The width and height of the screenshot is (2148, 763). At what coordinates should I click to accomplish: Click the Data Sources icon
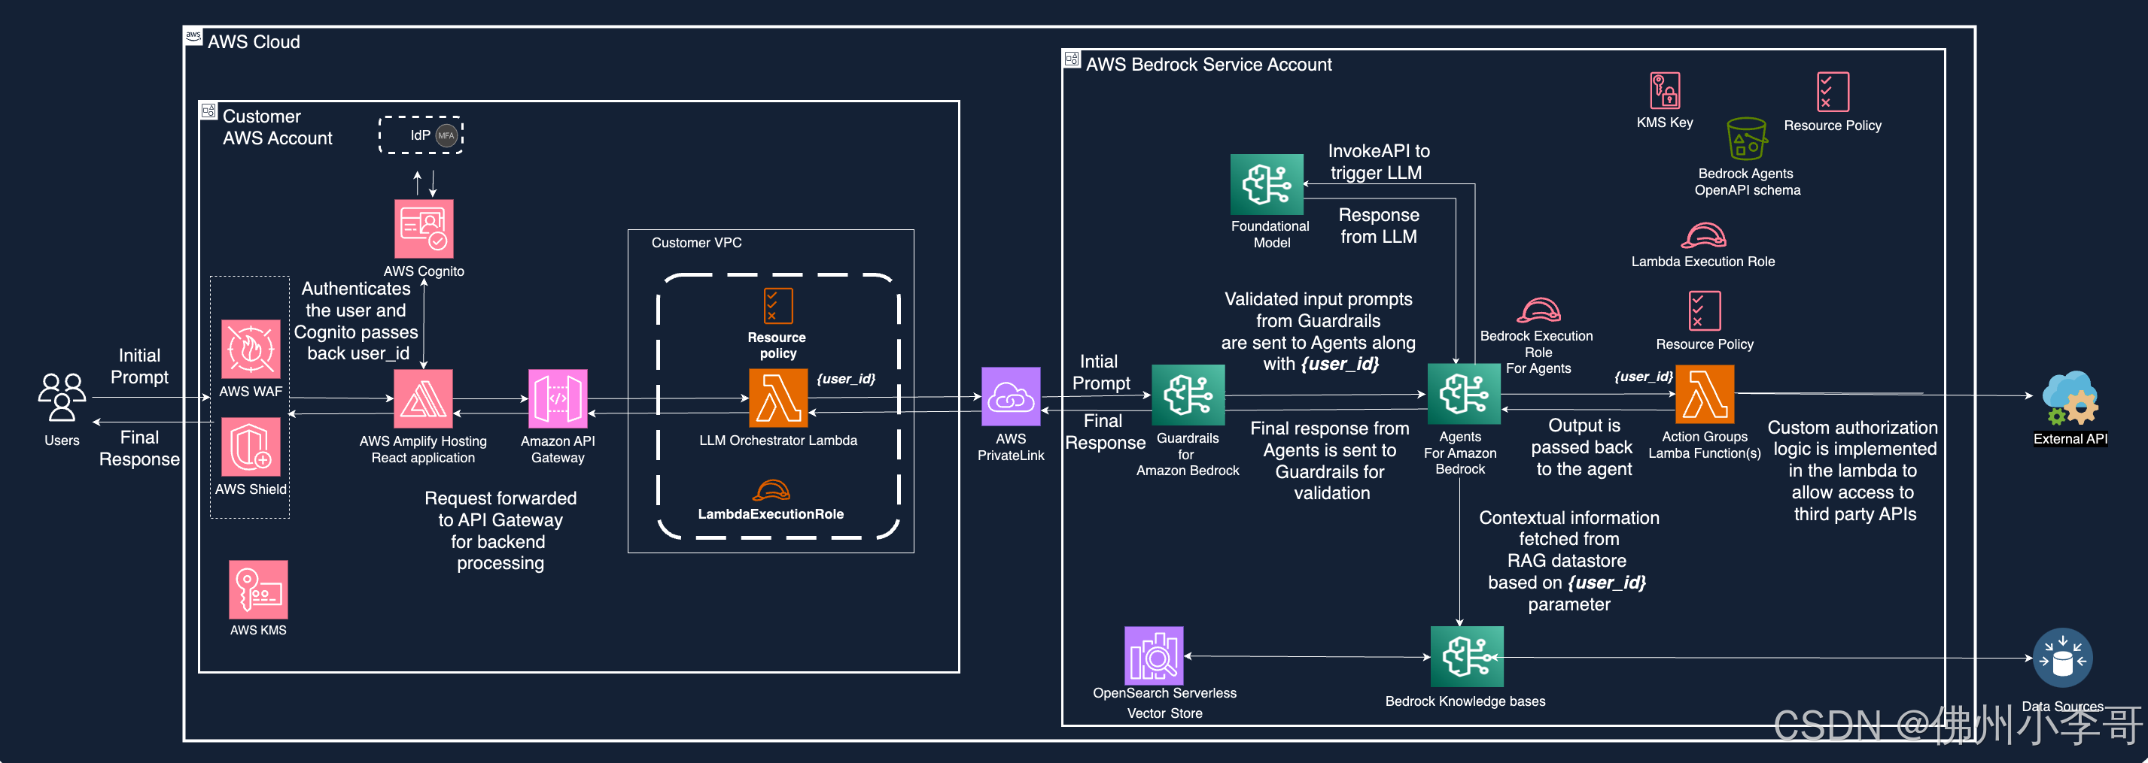2062,657
